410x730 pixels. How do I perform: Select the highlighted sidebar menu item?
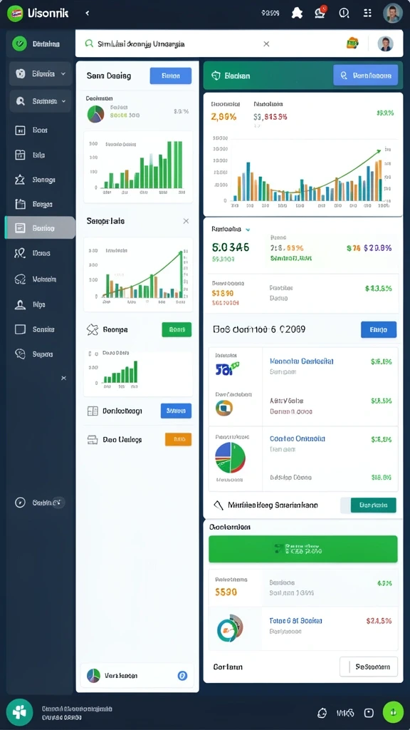click(40, 227)
